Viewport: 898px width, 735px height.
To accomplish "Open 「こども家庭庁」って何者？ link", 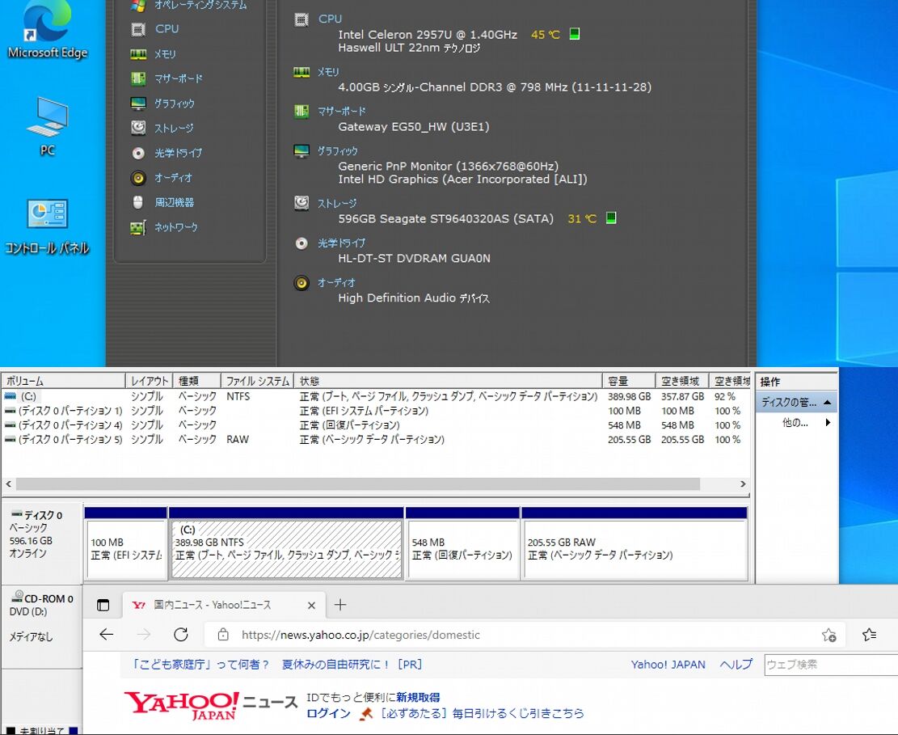I will 200,665.
